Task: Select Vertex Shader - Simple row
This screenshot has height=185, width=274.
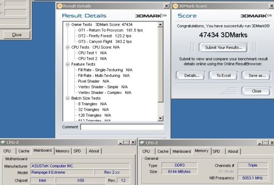Action: click(x=103, y=87)
